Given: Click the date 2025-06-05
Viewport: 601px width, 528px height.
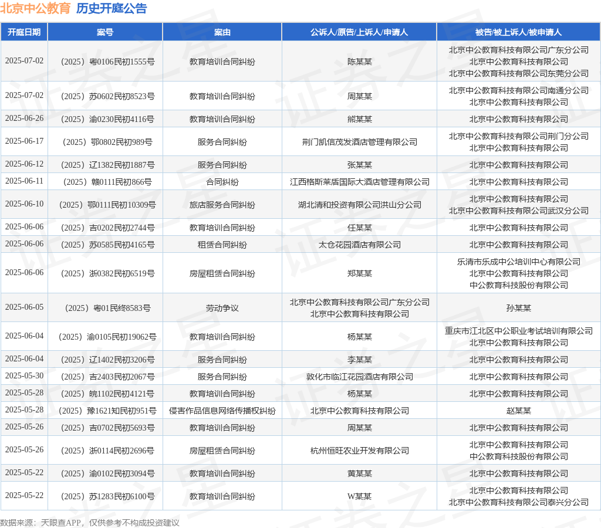Looking at the screenshot, I should click(x=24, y=307).
